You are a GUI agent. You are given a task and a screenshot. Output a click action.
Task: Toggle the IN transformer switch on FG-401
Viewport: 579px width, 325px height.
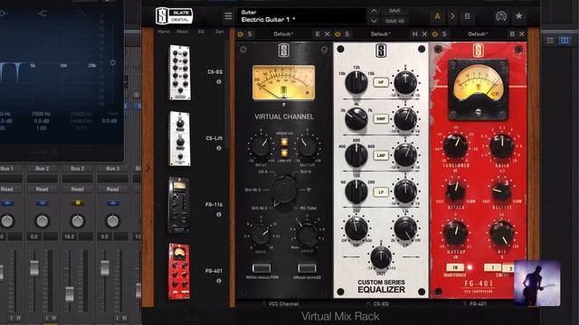click(x=455, y=267)
